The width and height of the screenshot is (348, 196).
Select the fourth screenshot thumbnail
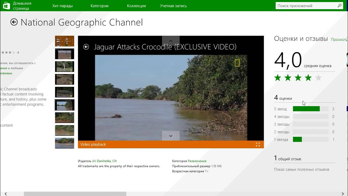tap(64, 79)
